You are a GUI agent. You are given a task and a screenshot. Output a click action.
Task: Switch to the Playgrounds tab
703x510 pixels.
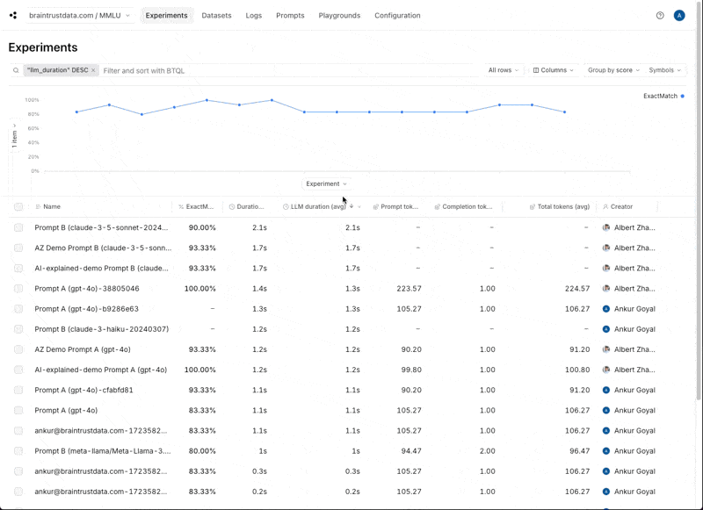click(339, 15)
